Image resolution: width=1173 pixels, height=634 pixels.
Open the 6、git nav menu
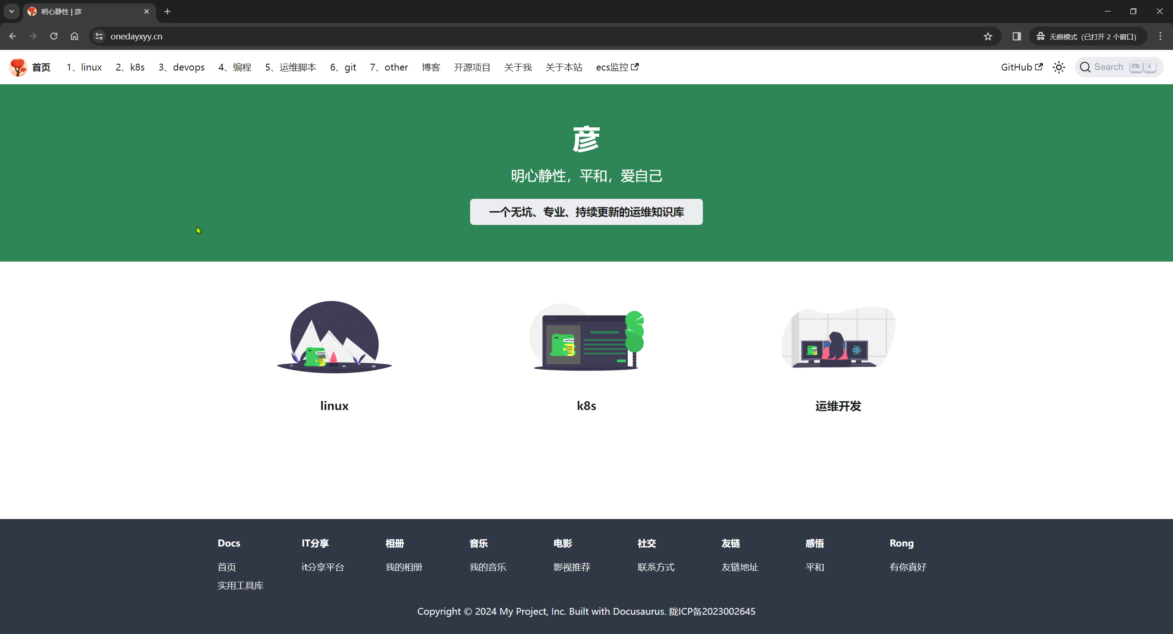[x=343, y=67]
